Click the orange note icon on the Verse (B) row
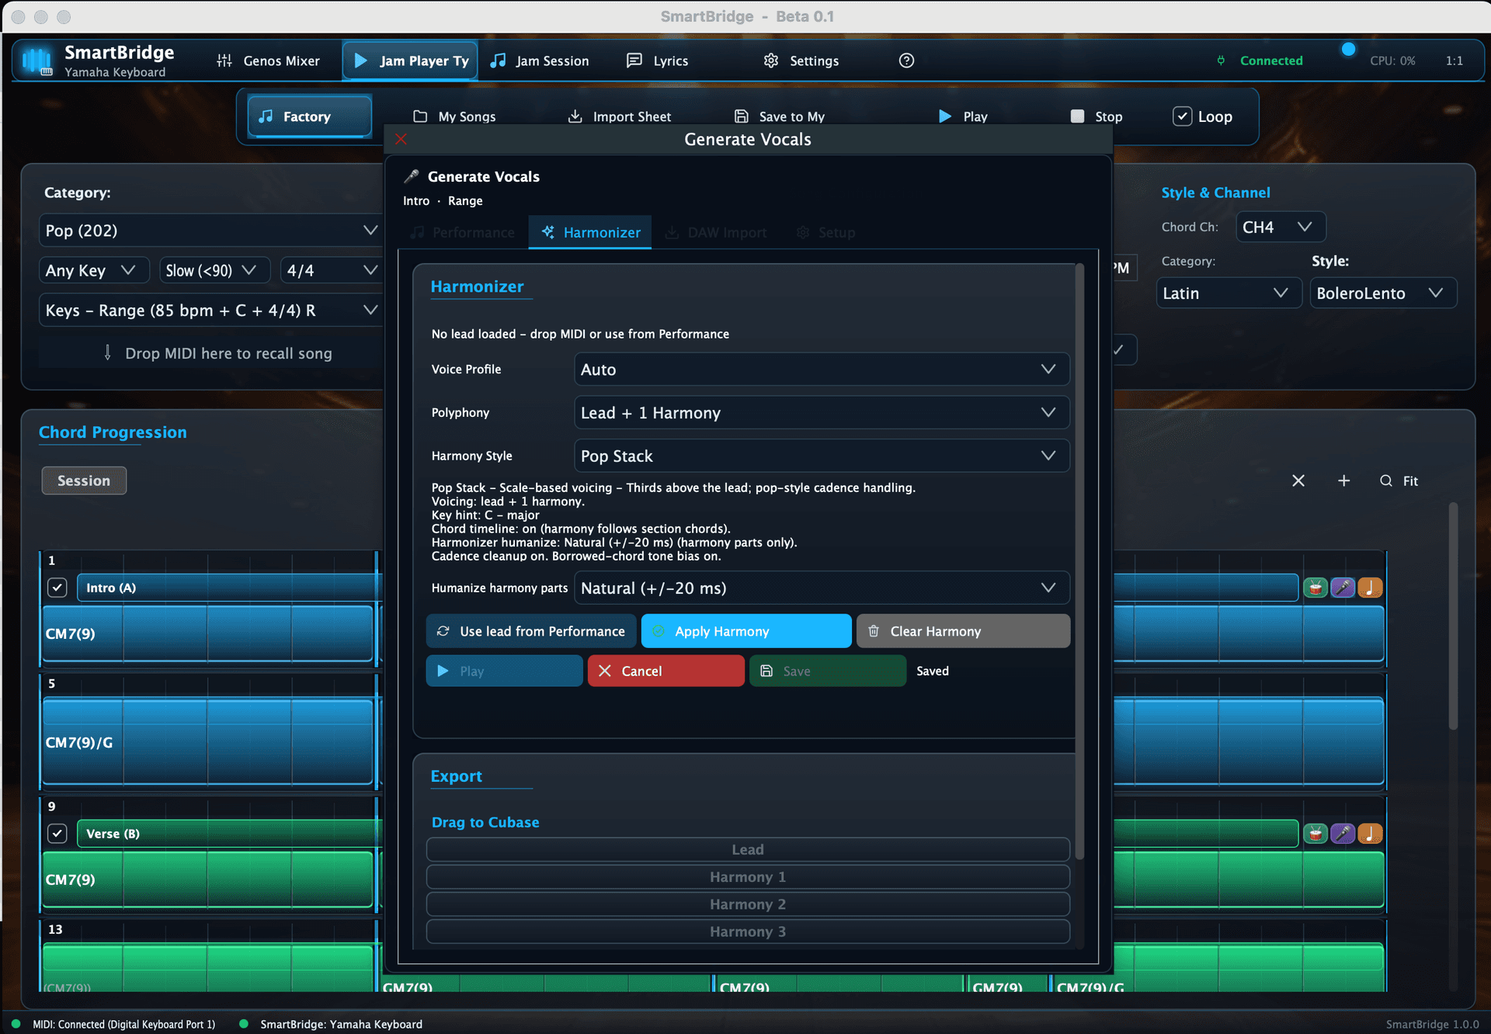1491x1034 pixels. [1370, 834]
